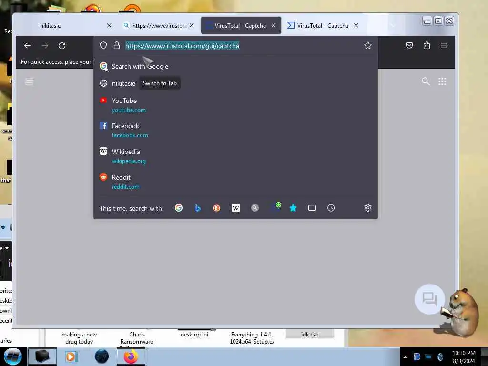Close the last VirusTotal - Captcha tab

click(x=356, y=26)
